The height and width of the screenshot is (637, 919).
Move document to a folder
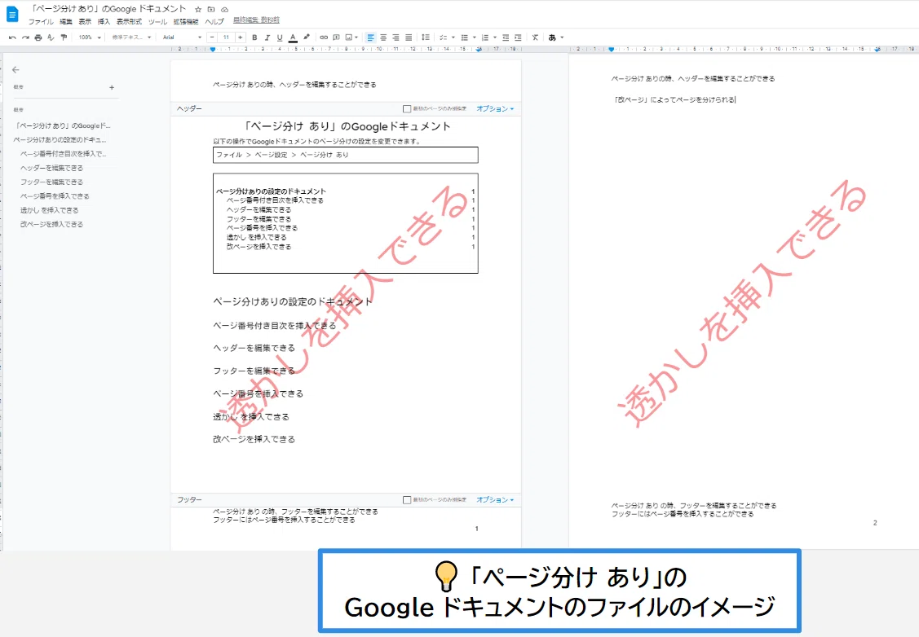211,10
